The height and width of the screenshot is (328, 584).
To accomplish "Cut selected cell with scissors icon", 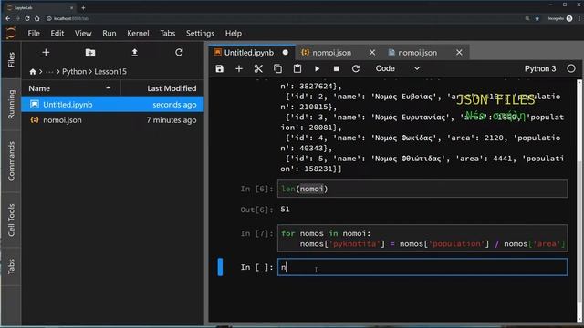I will 258,69.
